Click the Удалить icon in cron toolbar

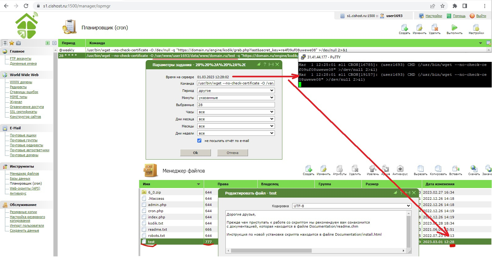[434, 28]
